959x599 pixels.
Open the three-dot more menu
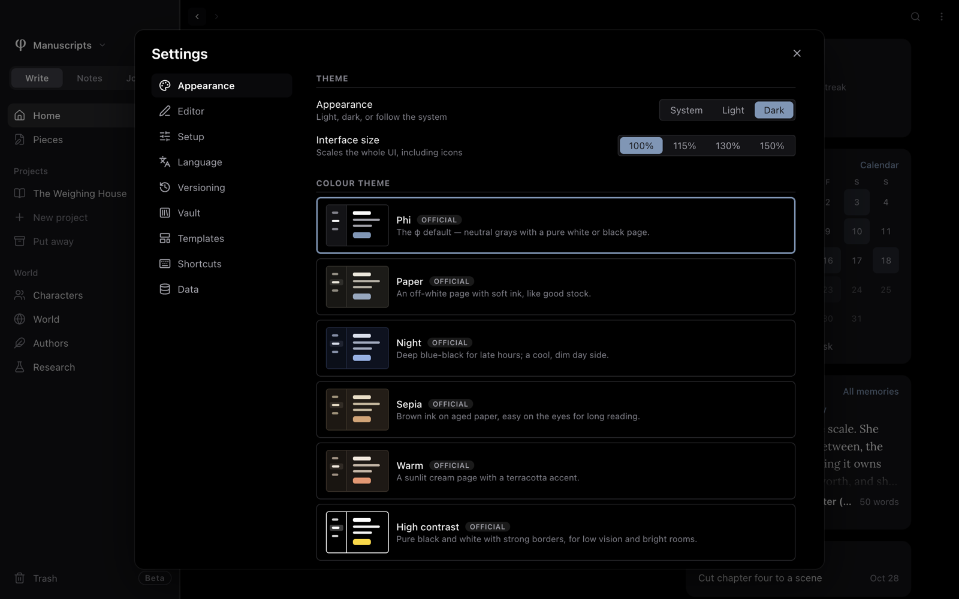(x=942, y=17)
